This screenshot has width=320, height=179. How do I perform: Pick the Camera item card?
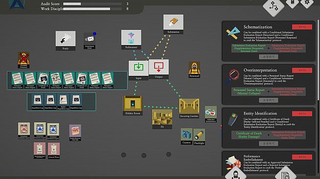tap(186, 136)
